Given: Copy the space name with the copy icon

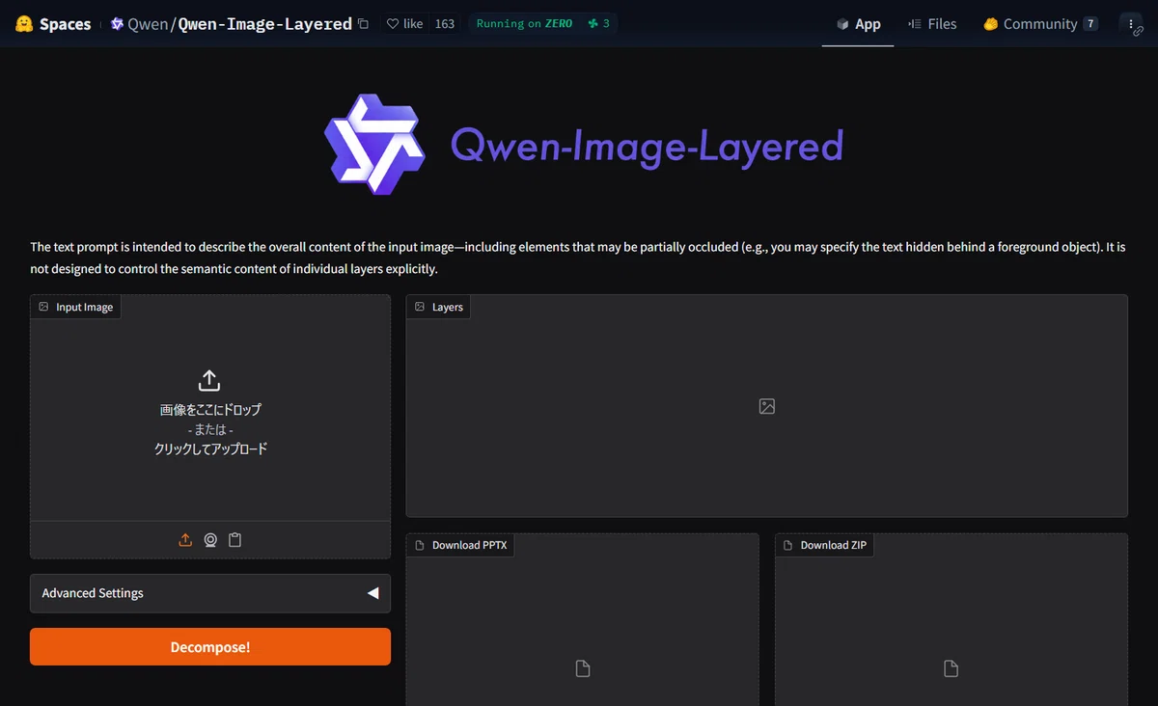Looking at the screenshot, I should pos(363,24).
